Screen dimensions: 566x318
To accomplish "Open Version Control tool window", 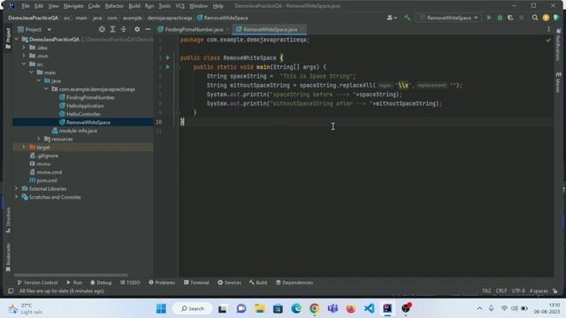I will click(x=37, y=283).
